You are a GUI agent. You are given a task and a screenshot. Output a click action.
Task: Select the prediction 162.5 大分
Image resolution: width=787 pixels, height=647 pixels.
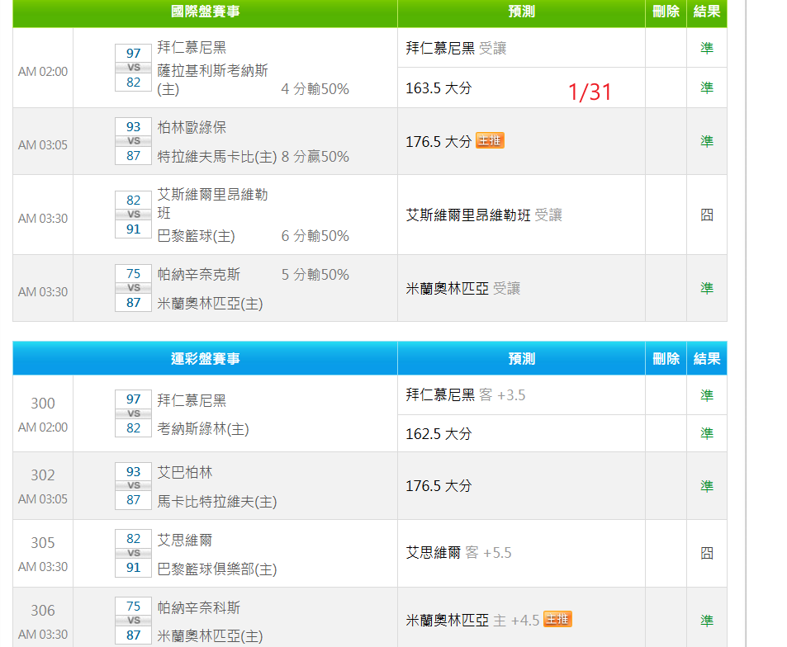[x=439, y=434]
